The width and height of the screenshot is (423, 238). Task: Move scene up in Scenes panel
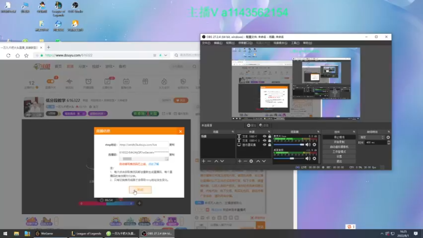coord(216,161)
